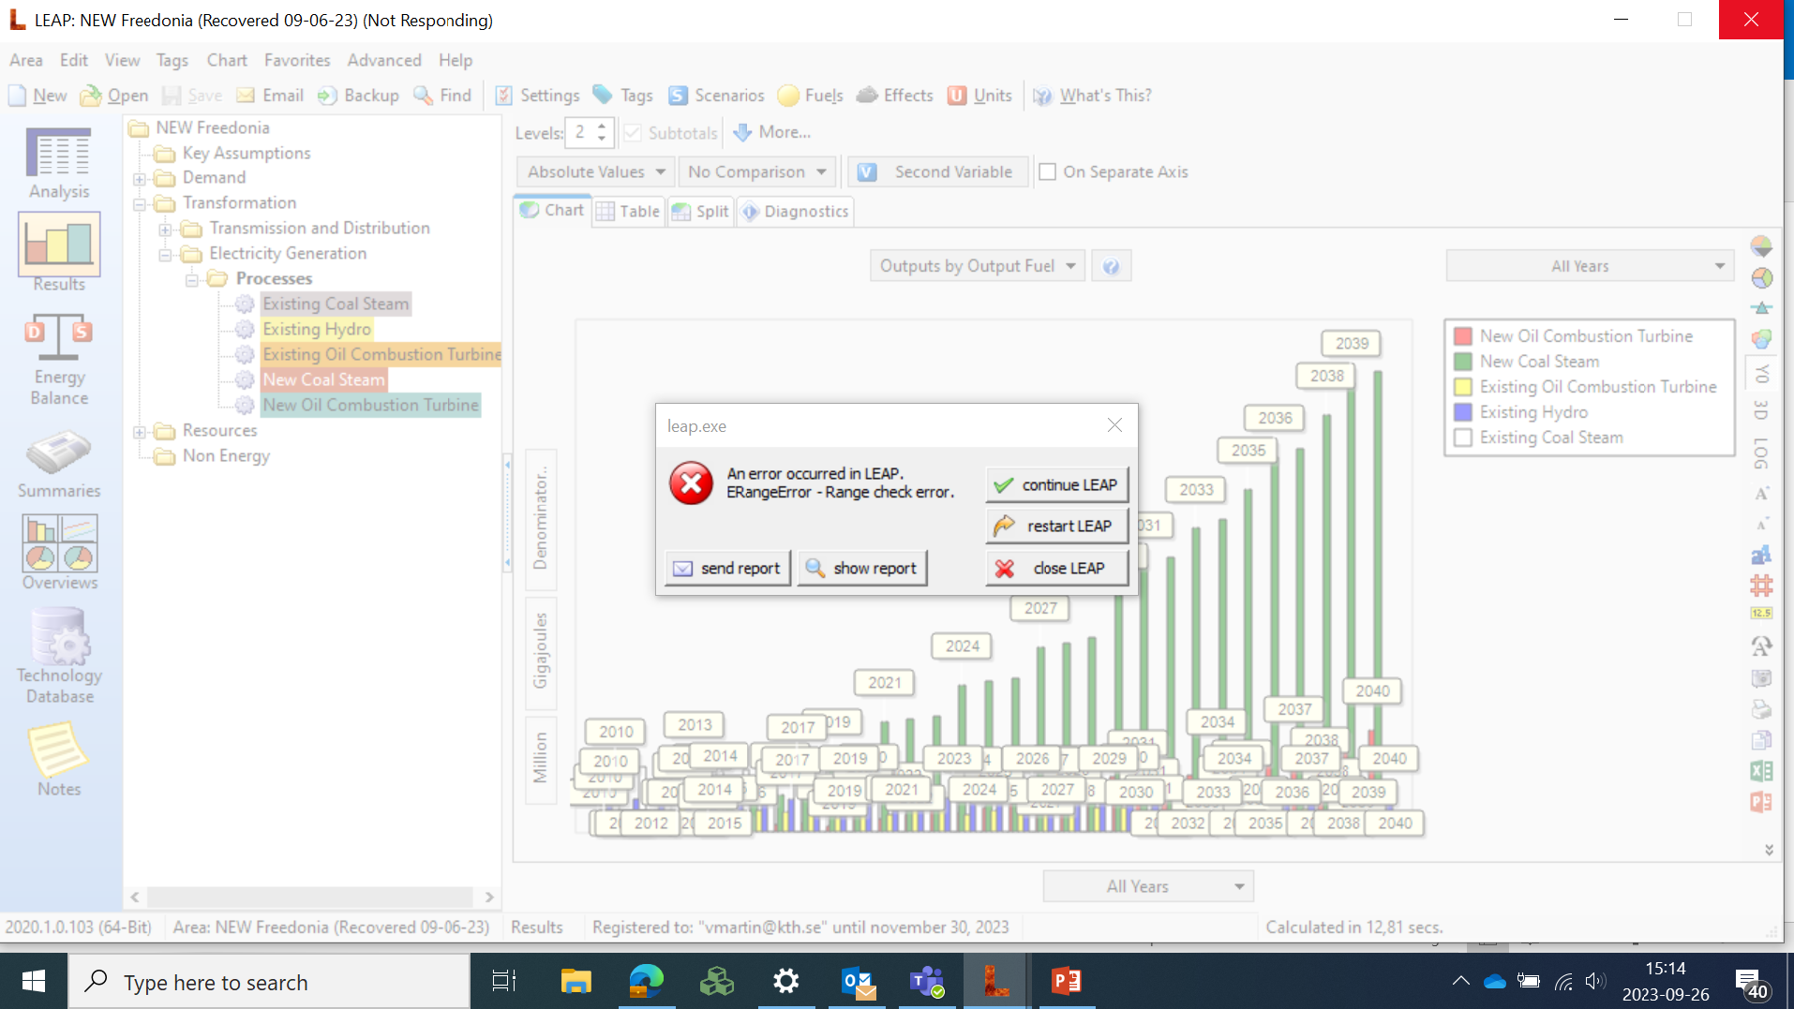Click the New area toolbar button
Screen dimensions: 1794x1009
(x=38, y=95)
